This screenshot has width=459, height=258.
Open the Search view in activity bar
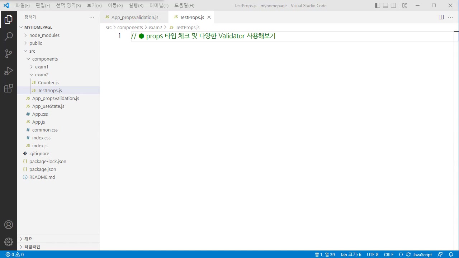pos(9,37)
